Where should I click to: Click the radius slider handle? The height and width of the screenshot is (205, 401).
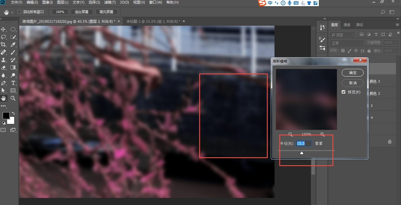(302, 153)
